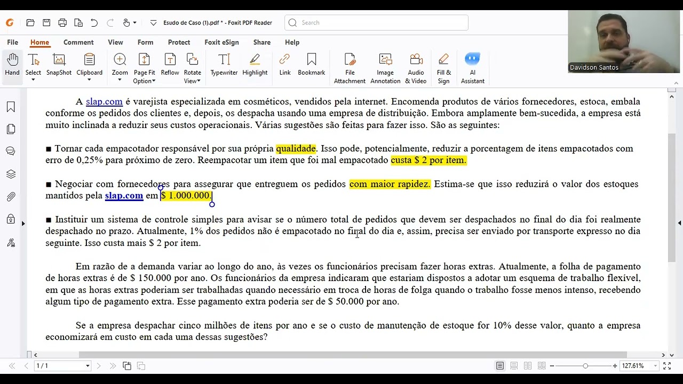Click Rotate View tool

(x=192, y=68)
